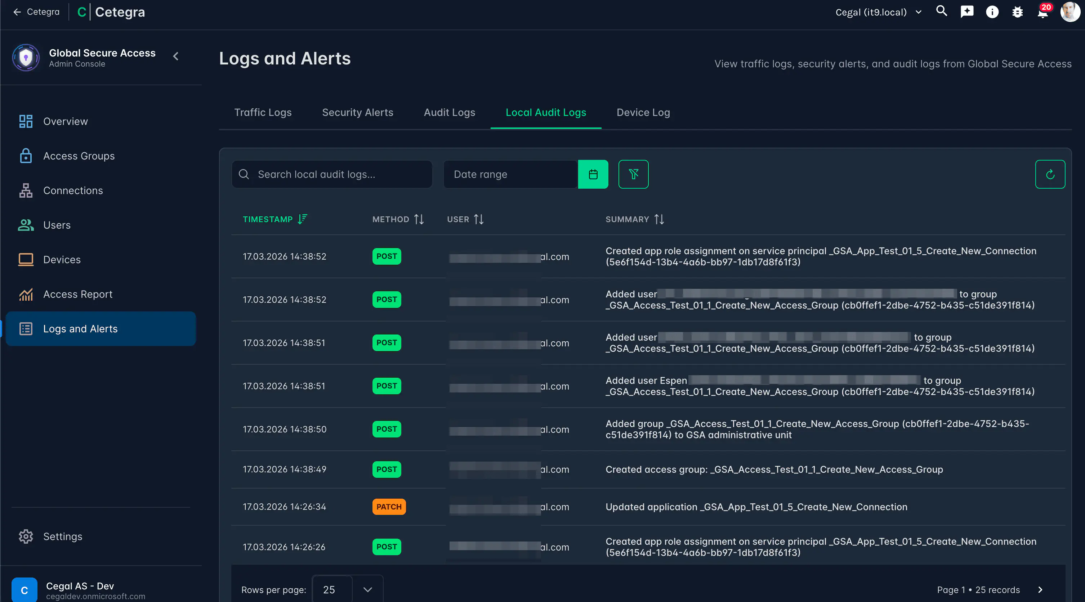
Task: Switch to the Audit Logs tab
Action: (x=450, y=112)
